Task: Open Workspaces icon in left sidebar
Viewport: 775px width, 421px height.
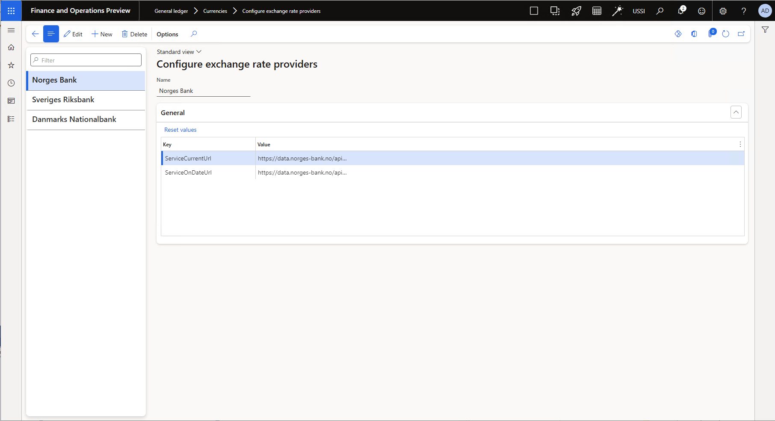Action: pos(11,101)
